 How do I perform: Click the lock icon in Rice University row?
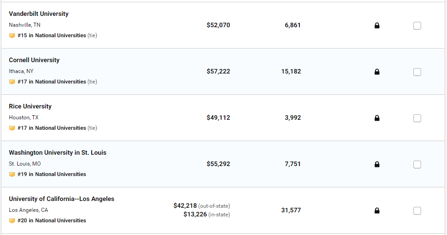pyautogui.click(x=377, y=118)
